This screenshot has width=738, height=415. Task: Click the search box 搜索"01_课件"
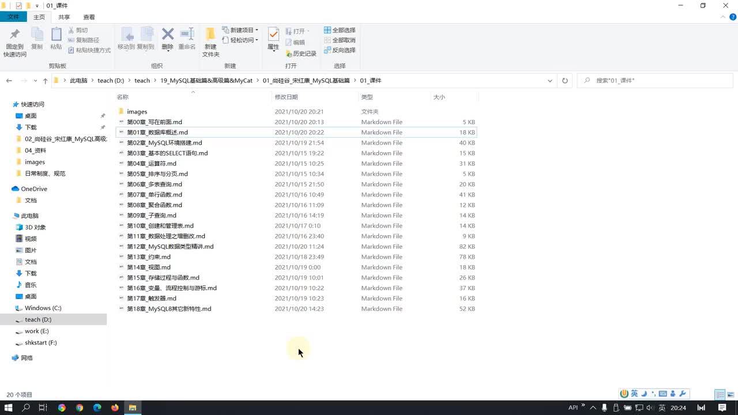(656, 81)
